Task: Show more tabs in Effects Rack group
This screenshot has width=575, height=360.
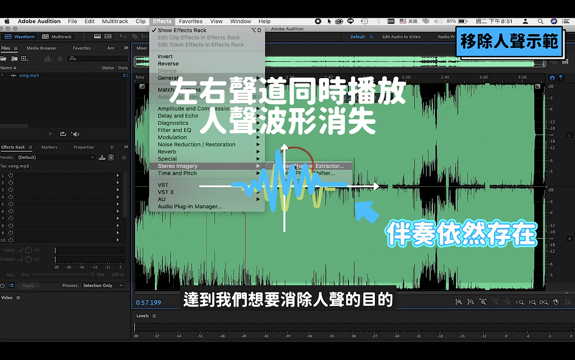Action: [x=126, y=147]
